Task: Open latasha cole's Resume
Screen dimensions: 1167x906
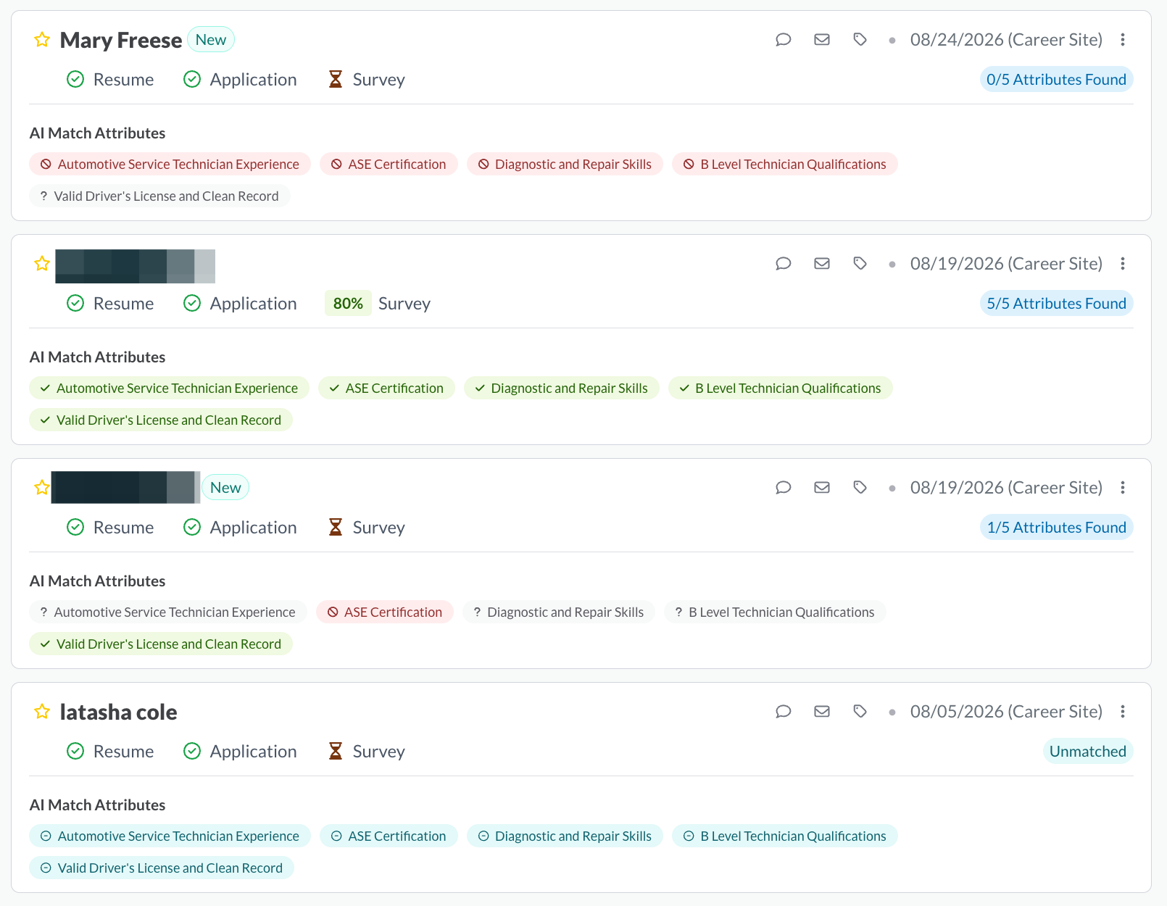Action: tap(110, 752)
